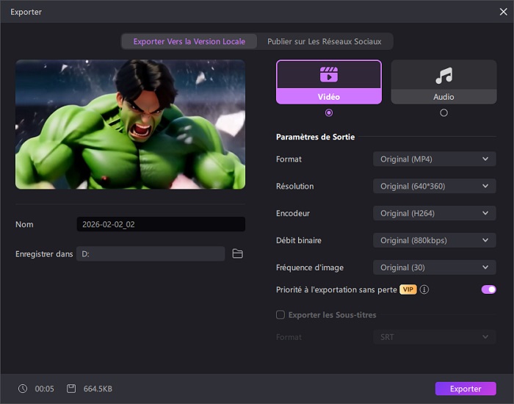Click the video preview thumbnail
Image resolution: width=514 pixels, height=404 pixels.
tap(130, 124)
